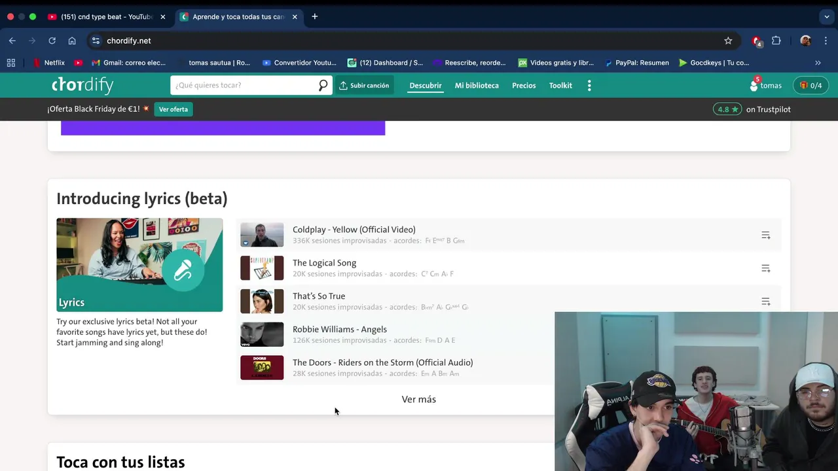838x471 pixels.
Task: Click Ver más under lyrics list
Action: 419,399
